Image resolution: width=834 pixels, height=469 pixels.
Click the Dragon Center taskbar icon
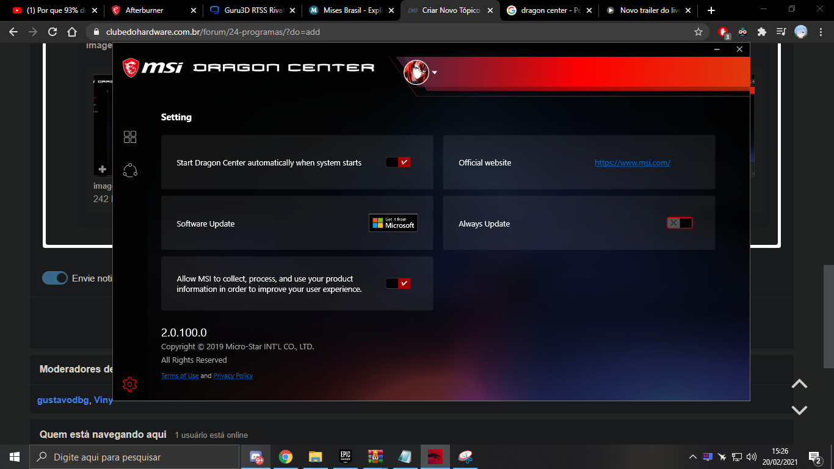coord(435,457)
